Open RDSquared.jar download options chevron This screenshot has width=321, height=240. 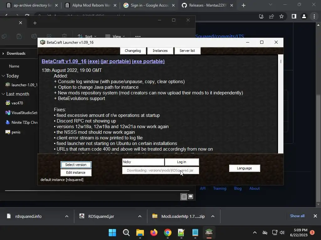pos(140,216)
